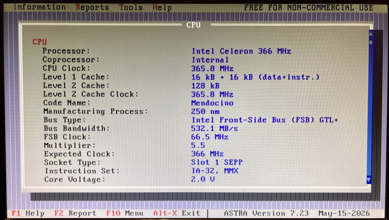The image size is (389, 220).
Task: Select value Intel Celeron 366 MHz
Action: coord(241,51)
